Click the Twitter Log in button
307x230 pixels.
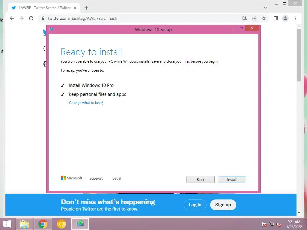point(195,205)
